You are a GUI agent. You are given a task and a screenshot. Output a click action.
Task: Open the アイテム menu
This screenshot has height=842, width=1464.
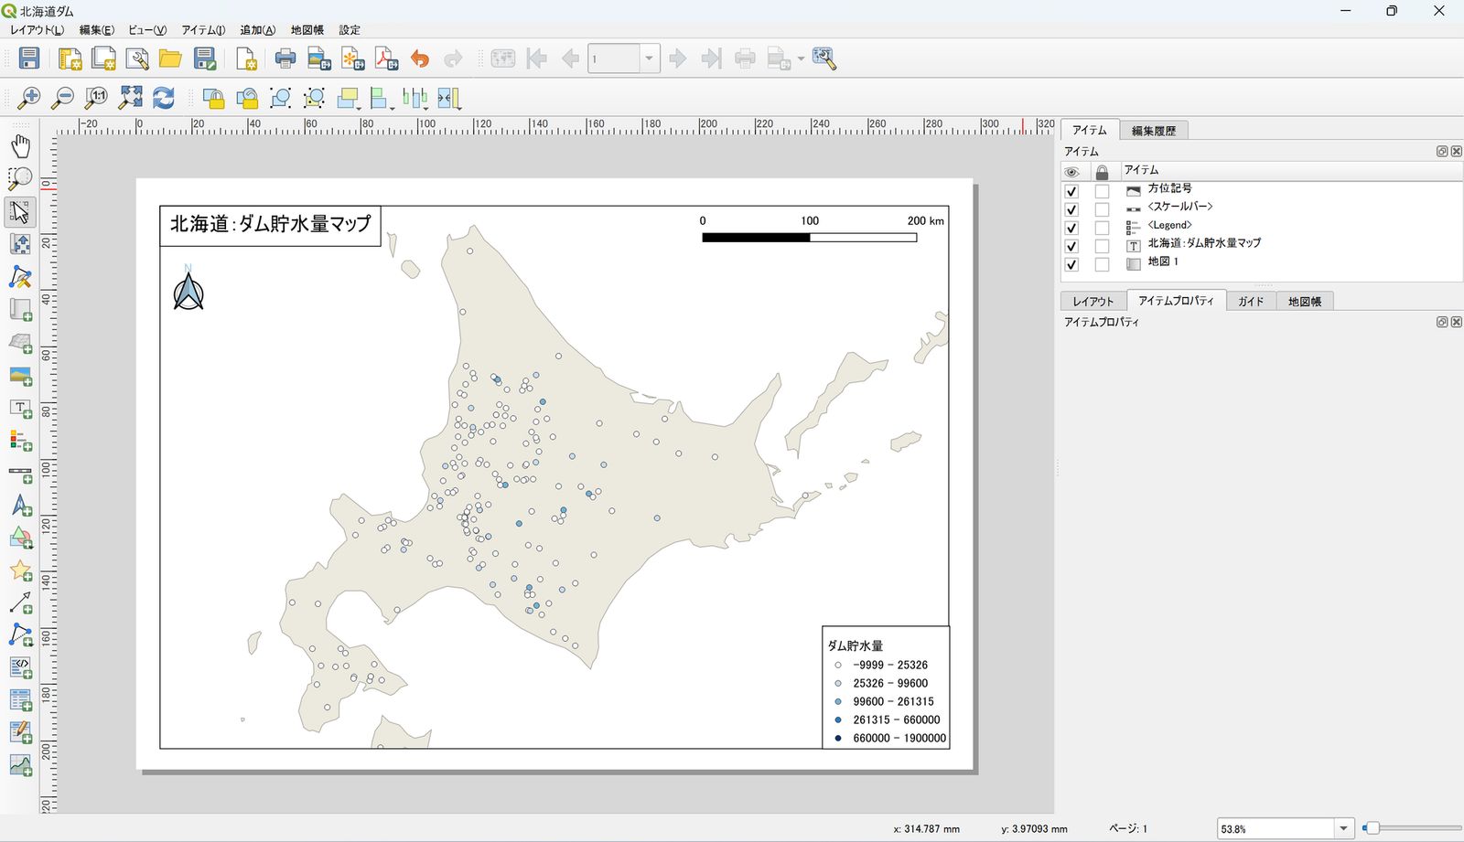pos(203,30)
